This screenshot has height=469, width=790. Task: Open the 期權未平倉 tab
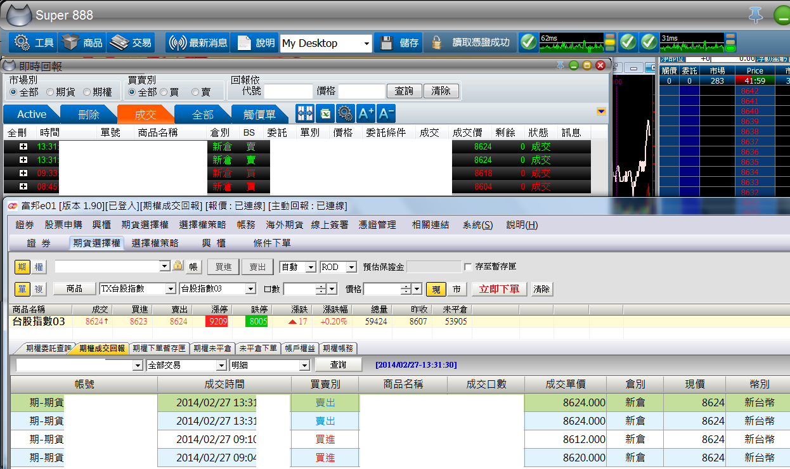(212, 349)
